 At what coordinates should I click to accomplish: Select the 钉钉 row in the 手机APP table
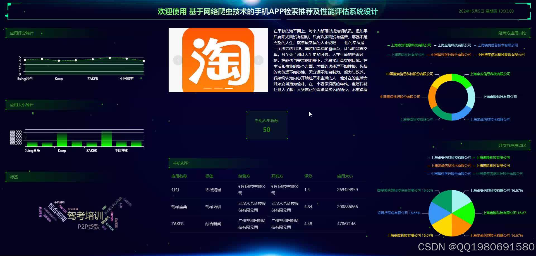[251, 190]
